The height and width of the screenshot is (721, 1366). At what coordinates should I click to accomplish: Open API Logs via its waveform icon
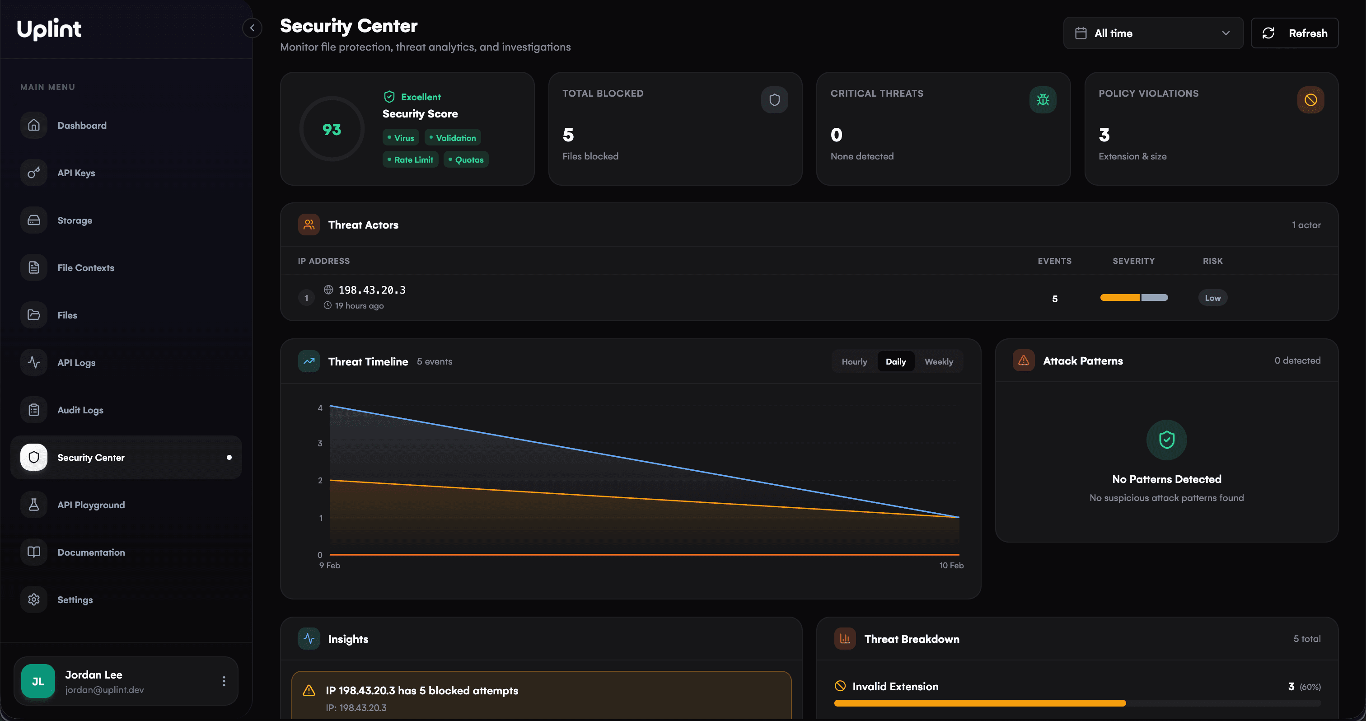(33, 362)
